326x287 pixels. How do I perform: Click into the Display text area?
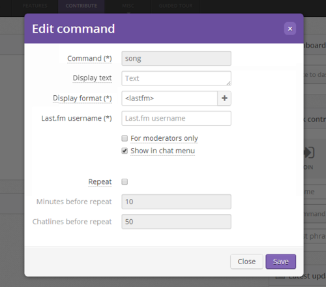[176, 78]
